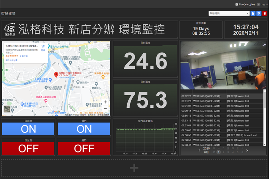Zoom out on the map with minus
The height and width of the screenshot is (179, 269).
pos(105,109)
